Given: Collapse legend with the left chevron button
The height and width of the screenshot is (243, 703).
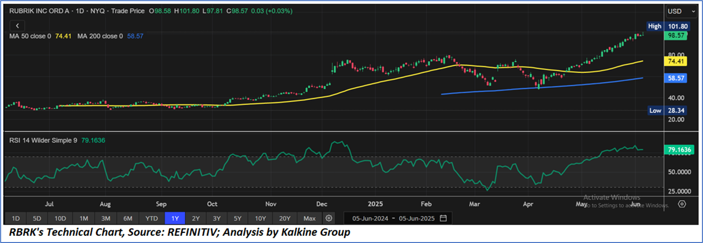Looking at the screenshot, I should pyautogui.click(x=17, y=26).
